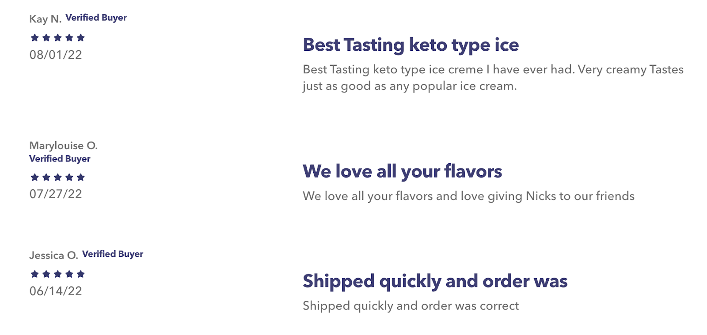Click the third star in Kay N.'s rating
The height and width of the screenshot is (335, 707).
pyautogui.click(x=57, y=38)
